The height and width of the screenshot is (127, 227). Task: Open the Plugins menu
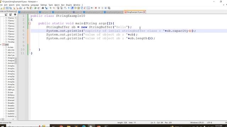[69, 5]
